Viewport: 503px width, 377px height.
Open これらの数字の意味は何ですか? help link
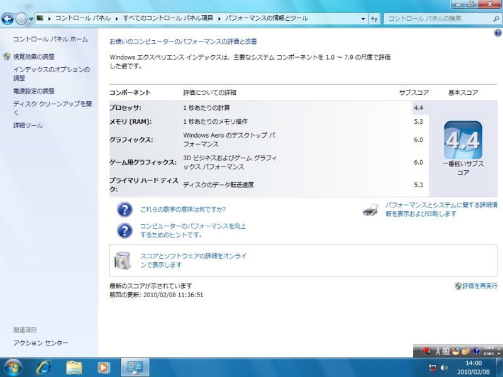[x=183, y=209]
